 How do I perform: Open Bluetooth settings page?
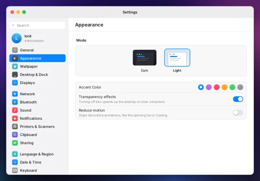pyautogui.click(x=38, y=102)
